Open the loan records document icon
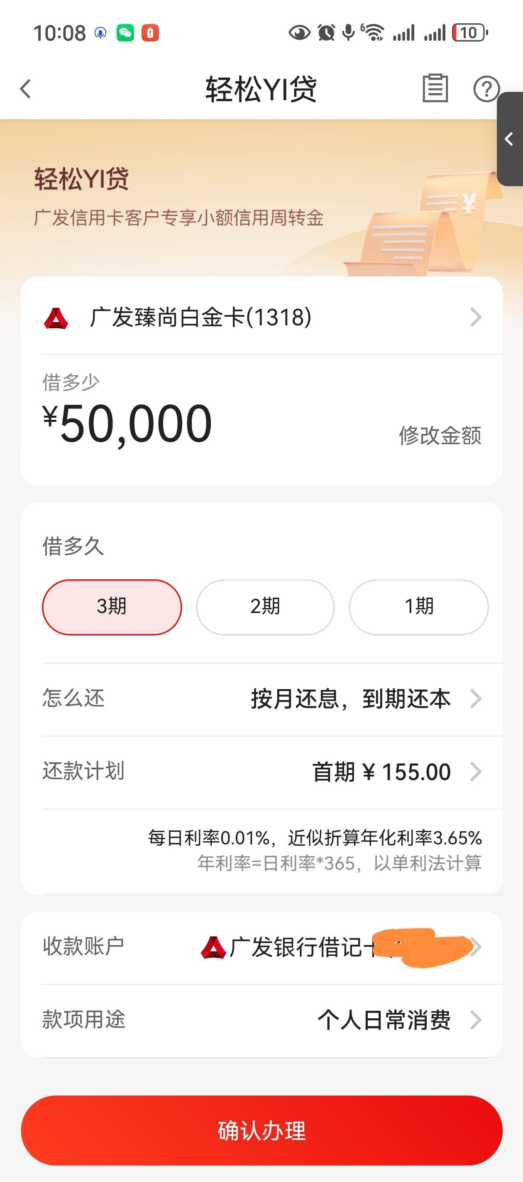523x1182 pixels. click(x=435, y=88)
